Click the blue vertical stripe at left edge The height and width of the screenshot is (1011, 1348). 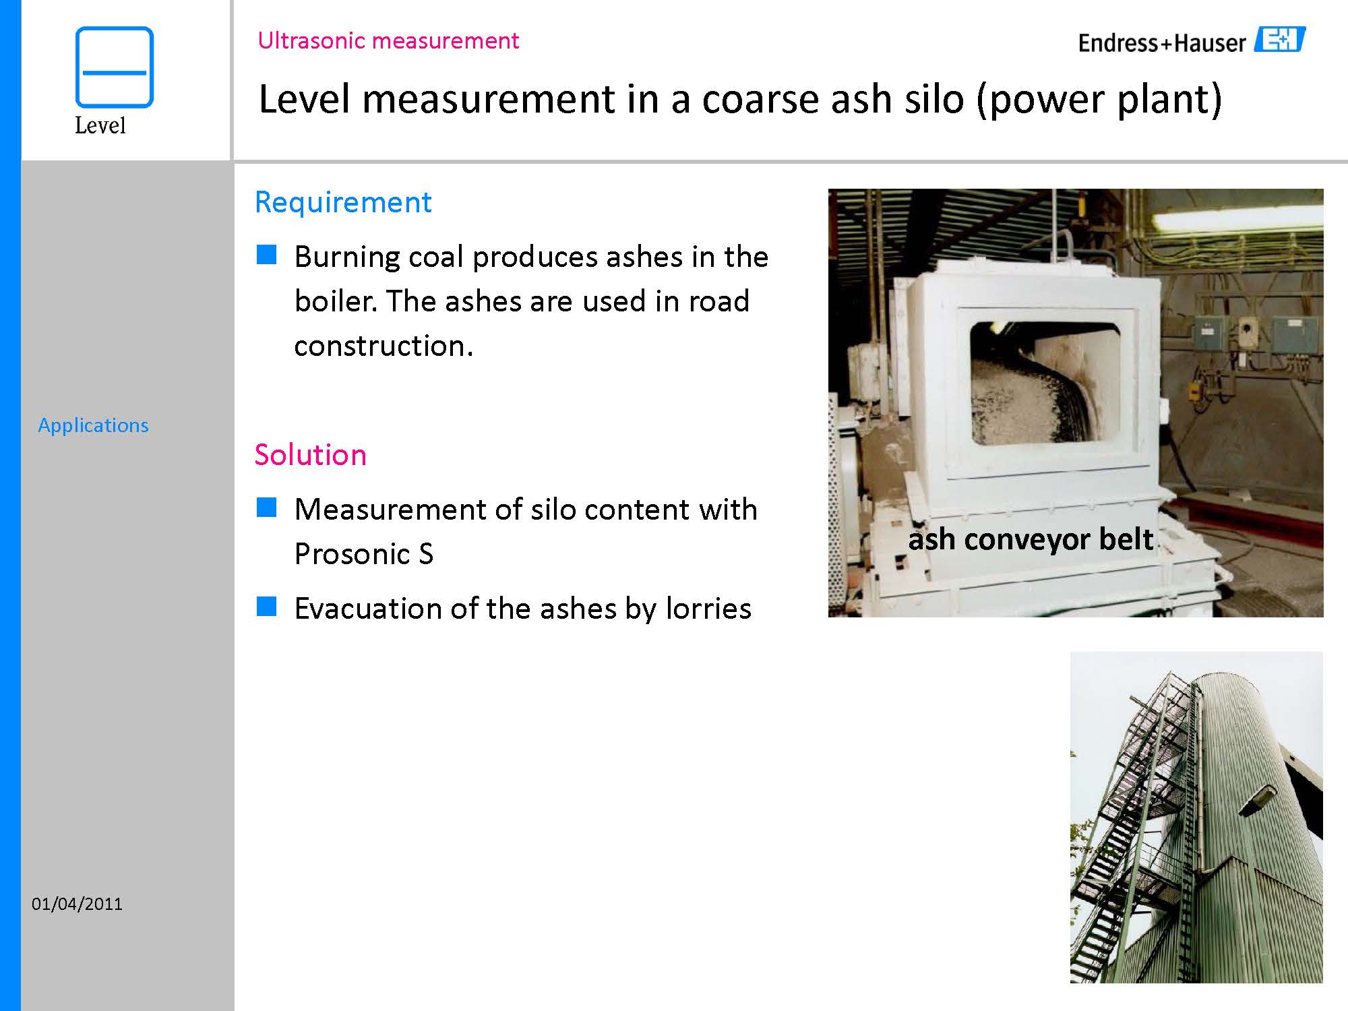pyautogui.click(x=9, y=506)
